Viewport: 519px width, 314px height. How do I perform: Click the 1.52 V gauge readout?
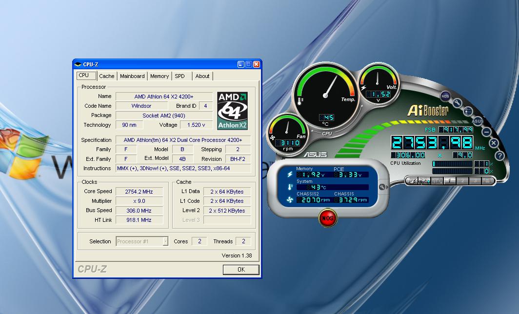point(379,94)
